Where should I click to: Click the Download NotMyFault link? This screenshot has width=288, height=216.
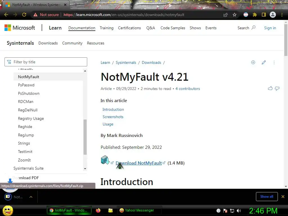(x=139, y=163)
